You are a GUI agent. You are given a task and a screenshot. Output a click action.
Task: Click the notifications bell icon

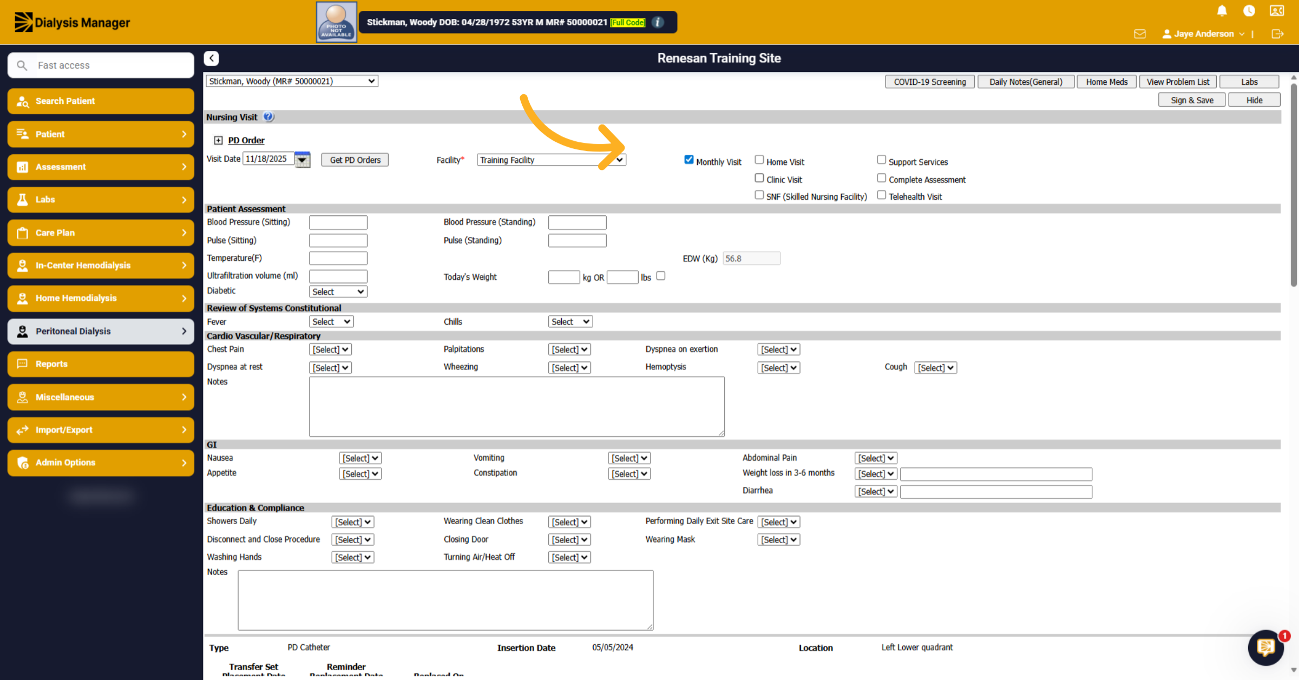coord(1222,11)
